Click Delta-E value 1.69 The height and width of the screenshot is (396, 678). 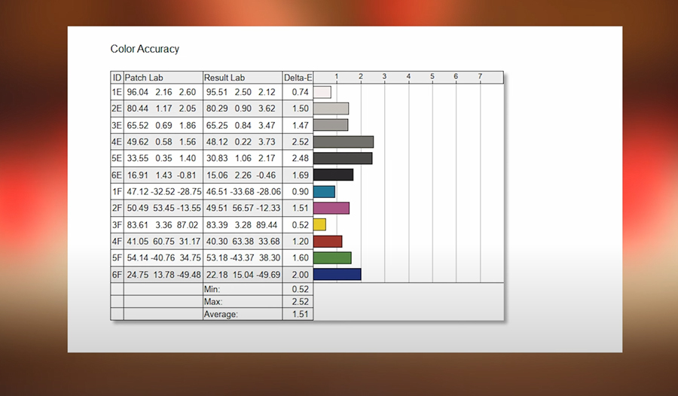tap(300, 175)
